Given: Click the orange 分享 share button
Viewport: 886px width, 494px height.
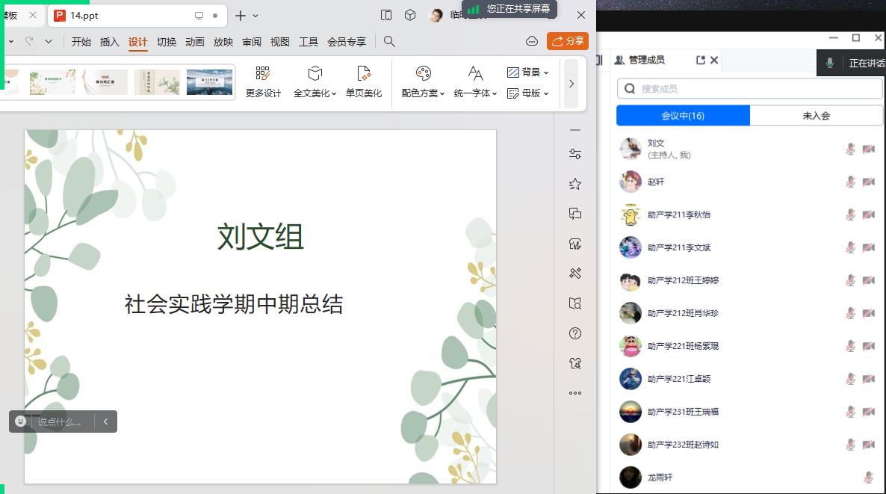Looking at the screenshot, I should [568, 41].
